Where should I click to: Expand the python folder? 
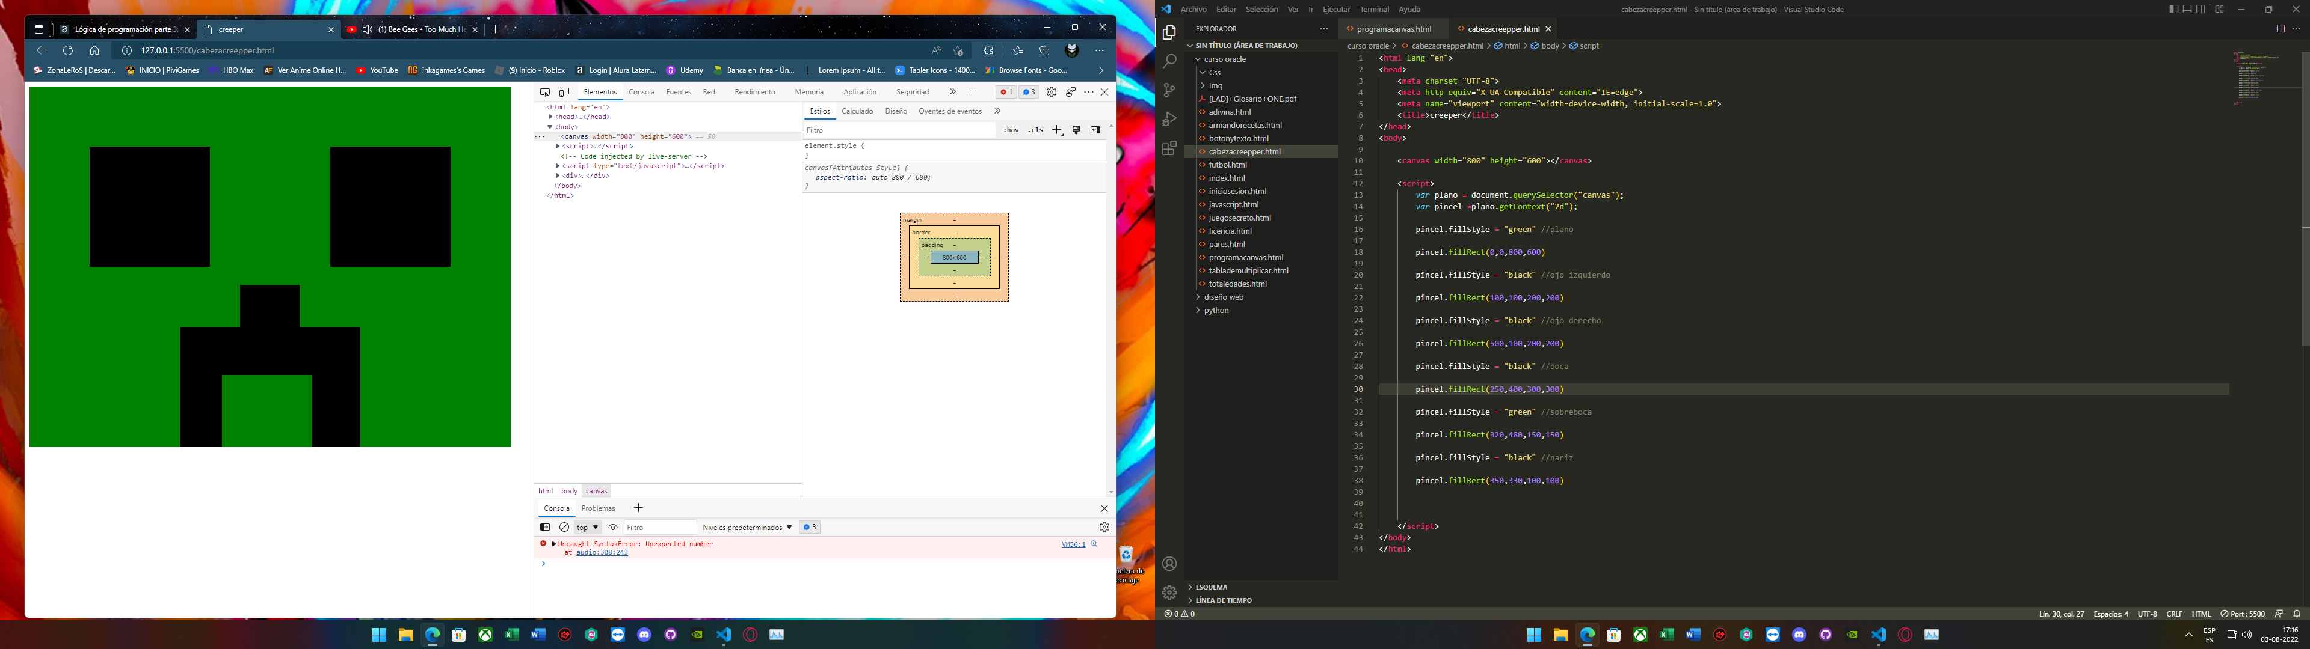click(1216, 310)
